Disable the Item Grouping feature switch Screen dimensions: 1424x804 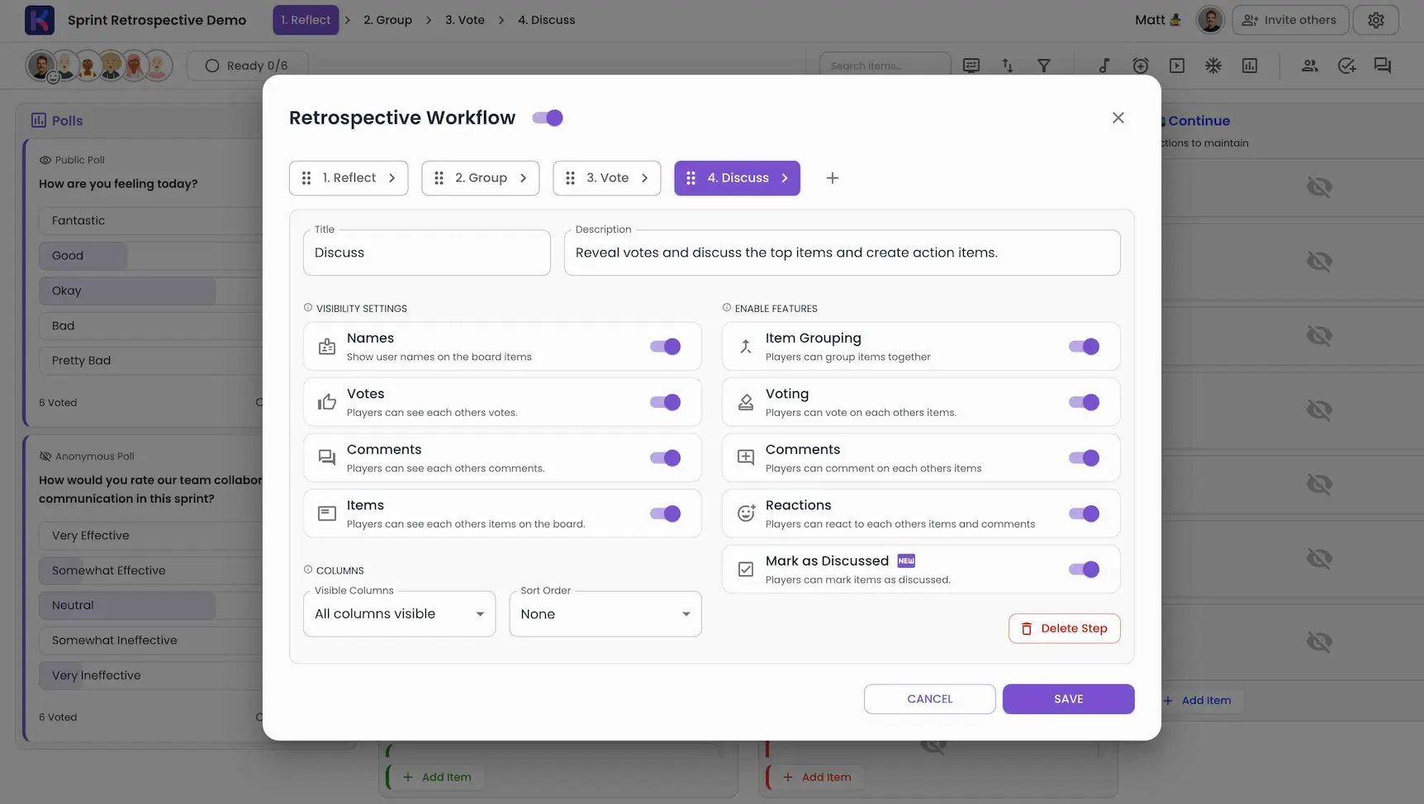point(1085,347)
